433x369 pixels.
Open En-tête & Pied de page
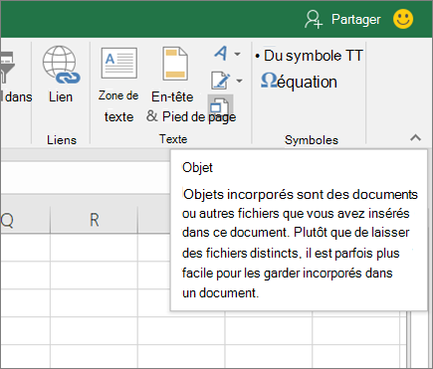point(175,85)
